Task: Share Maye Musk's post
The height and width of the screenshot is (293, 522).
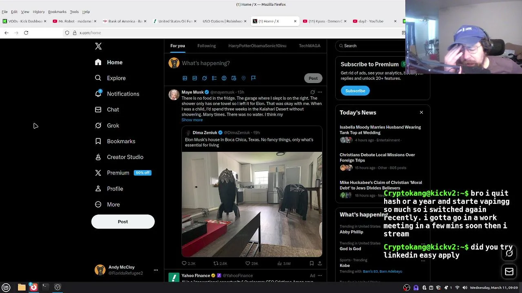Action: coord(320,263)
